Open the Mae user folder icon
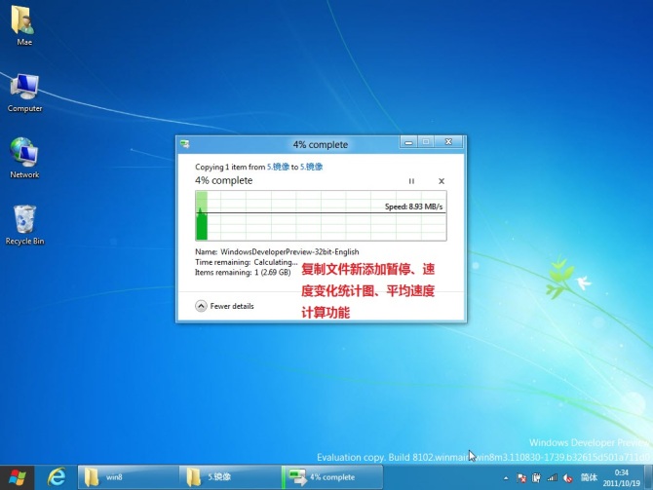Screen dimensions: 653x490 coord(23,25)
